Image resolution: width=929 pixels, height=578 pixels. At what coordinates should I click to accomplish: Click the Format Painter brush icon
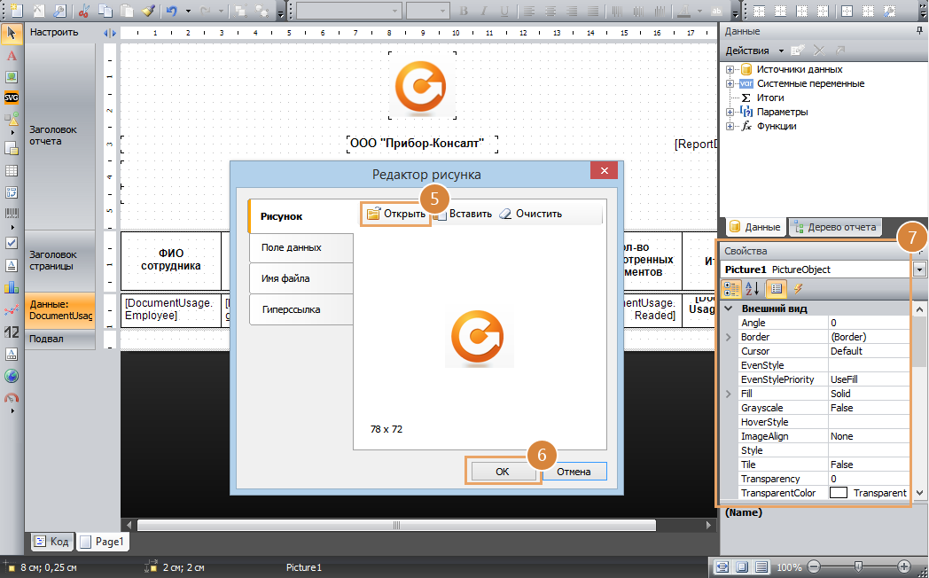[148, 12]
